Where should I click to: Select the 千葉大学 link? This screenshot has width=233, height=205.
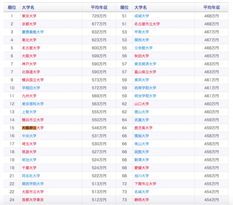tap(29, 168)
